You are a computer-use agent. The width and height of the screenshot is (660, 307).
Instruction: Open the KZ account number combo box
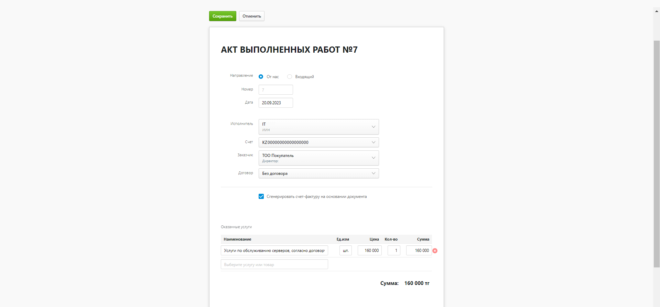click(x=318, y=142)
